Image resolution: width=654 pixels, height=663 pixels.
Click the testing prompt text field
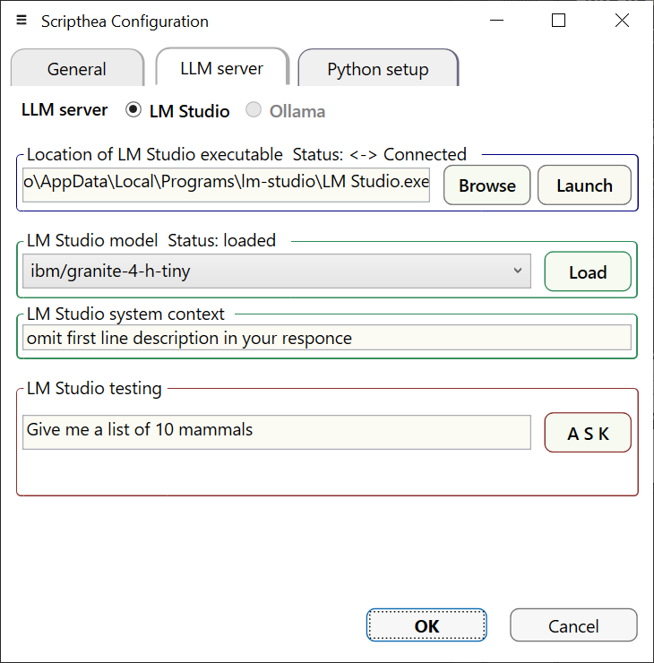[x=276, y=431]
